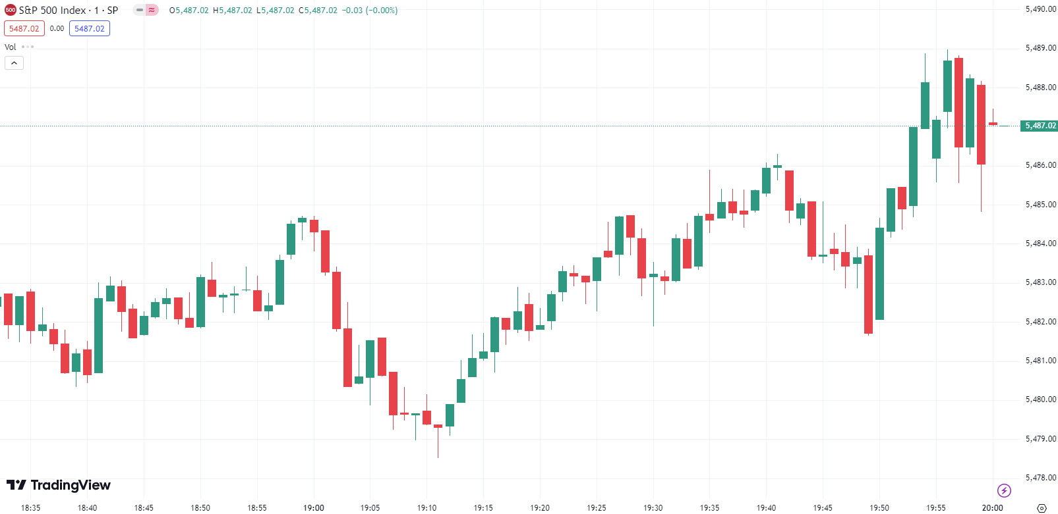
Task: Select the '1' minute timeframe in title
Action: click(96, 10)
